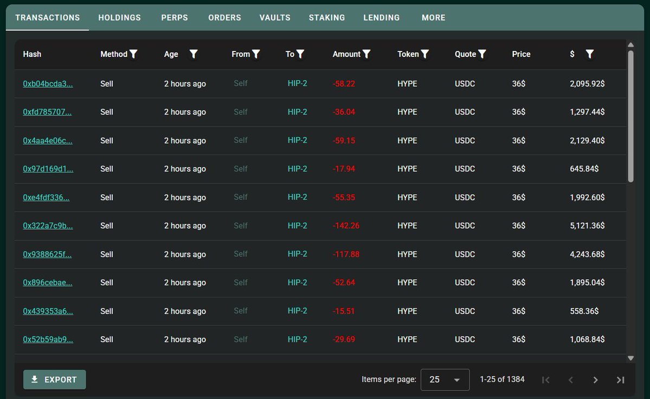Go to the next page
Viewport: 650px width, 399px height.
click(x=595, y=380)
